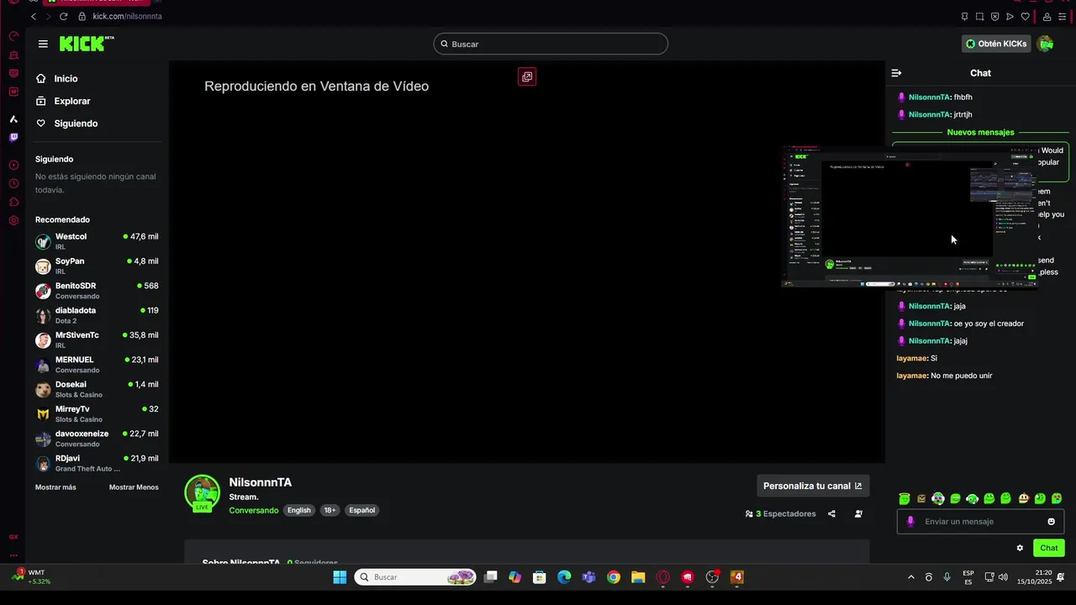Click the KICK logo
The height and width of the screenshot is (605, 1076).
pos(87,44)
